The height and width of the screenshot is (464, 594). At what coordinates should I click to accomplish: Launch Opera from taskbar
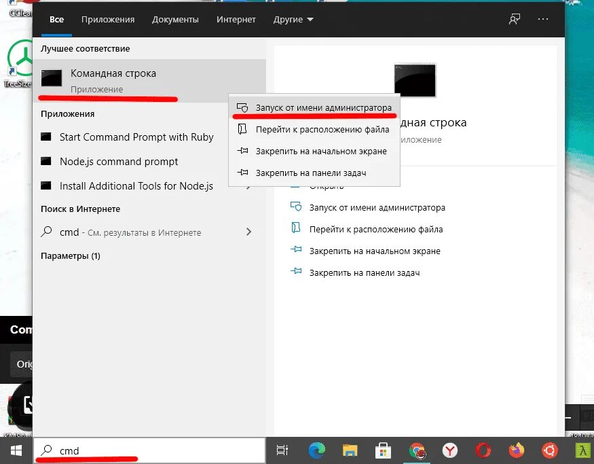[x=483, y=450]
